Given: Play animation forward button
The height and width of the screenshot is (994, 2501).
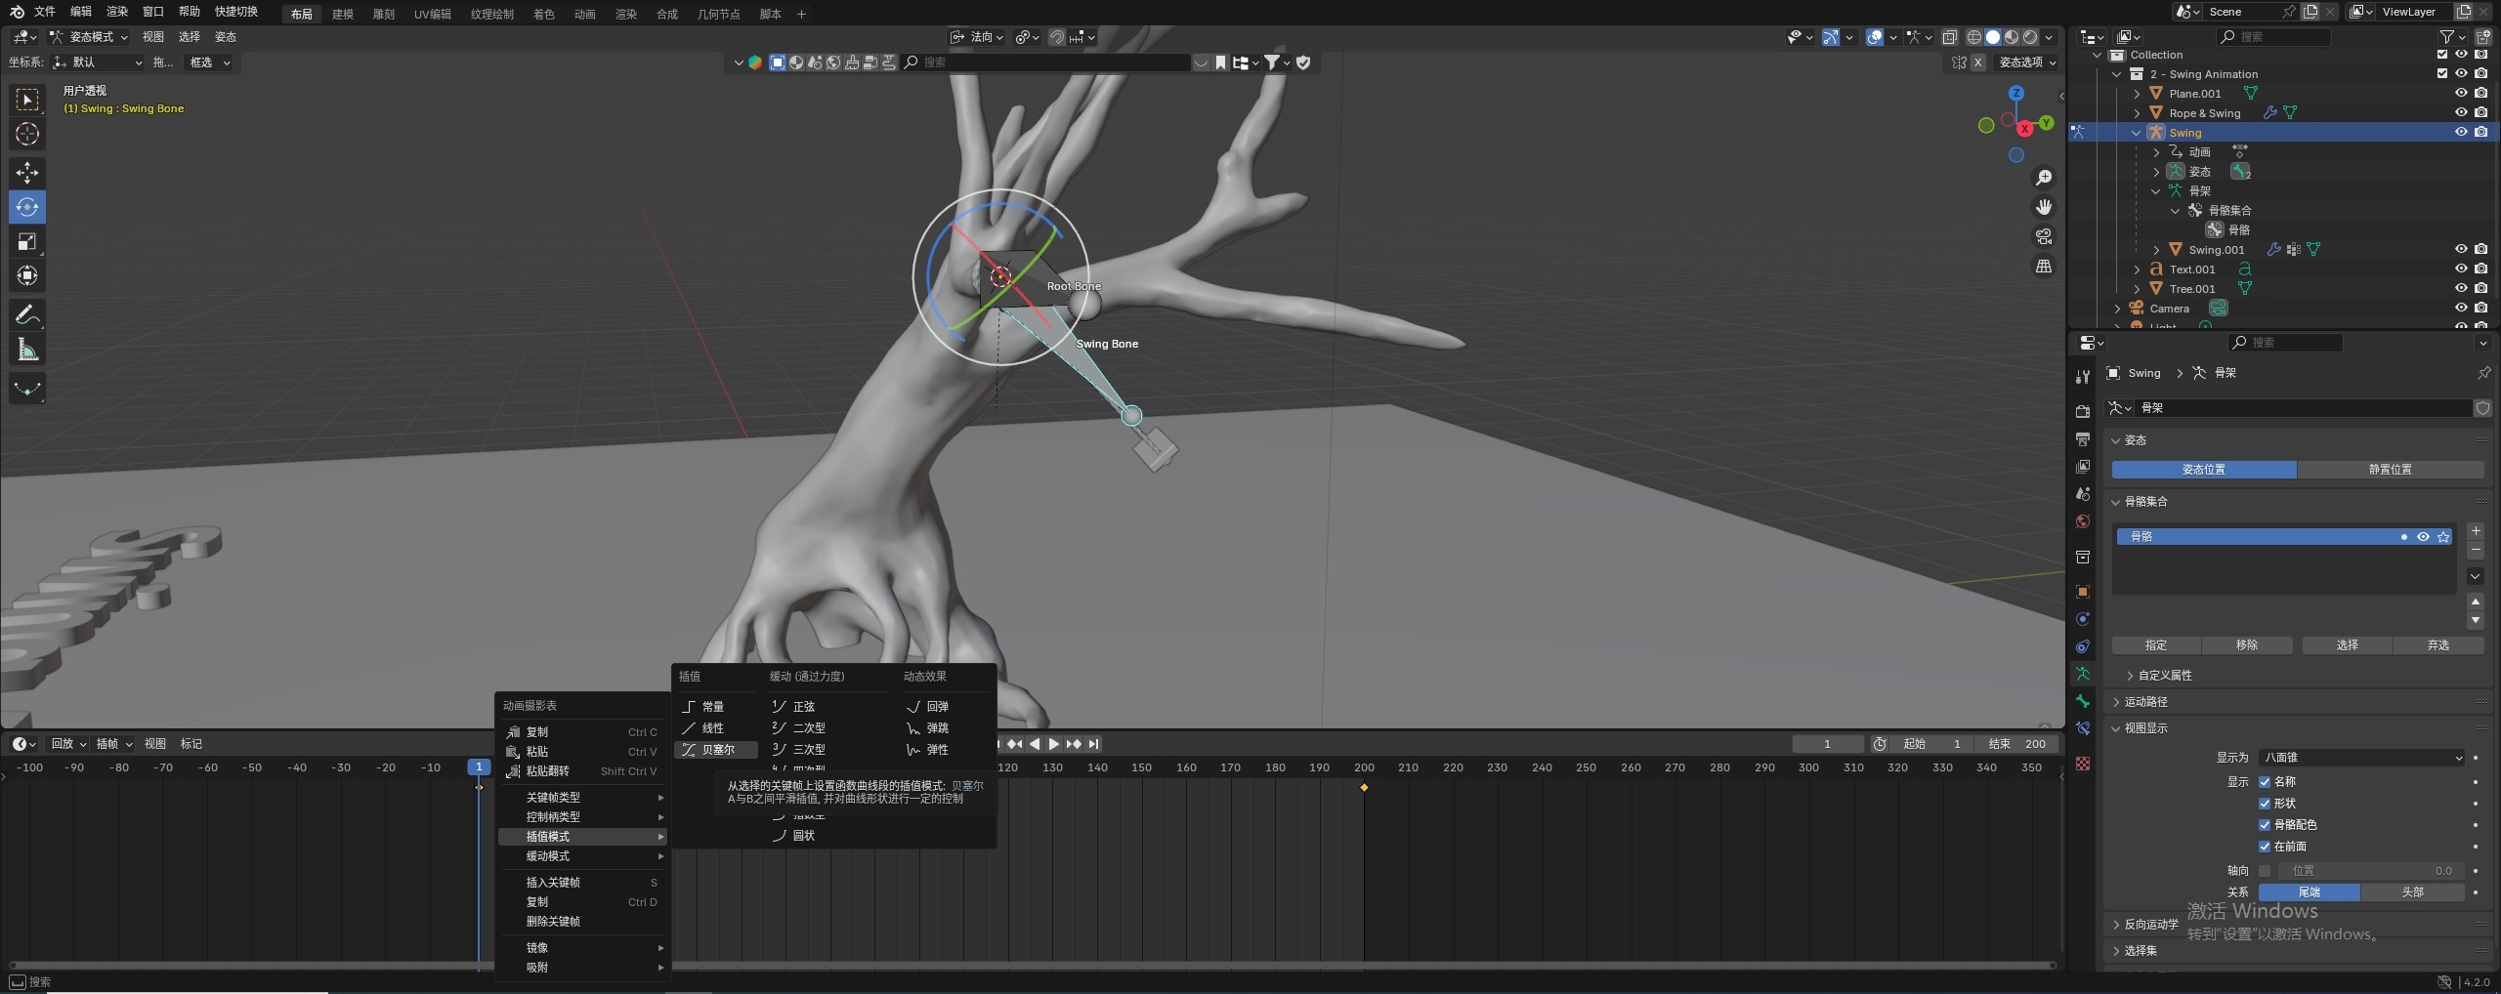Looking at the screenshot, I should [1054, 744].
